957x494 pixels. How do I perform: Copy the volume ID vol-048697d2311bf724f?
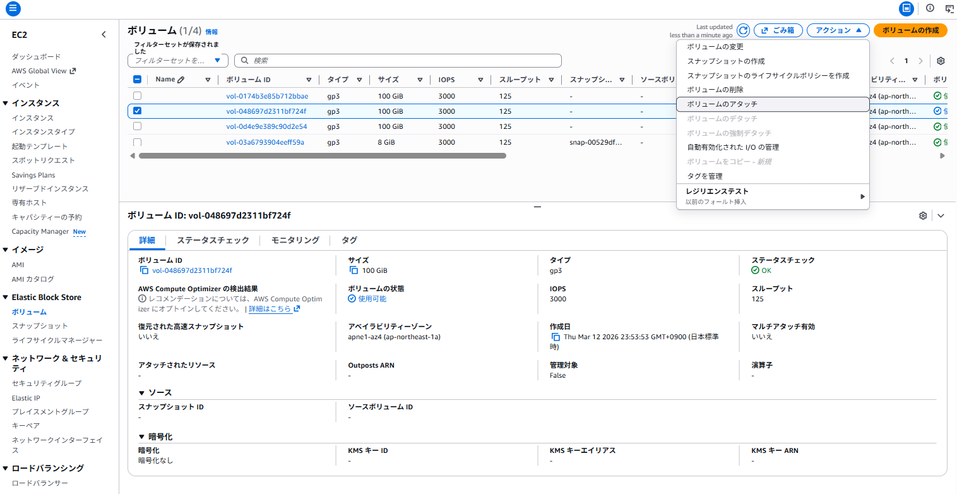point(144,270)
